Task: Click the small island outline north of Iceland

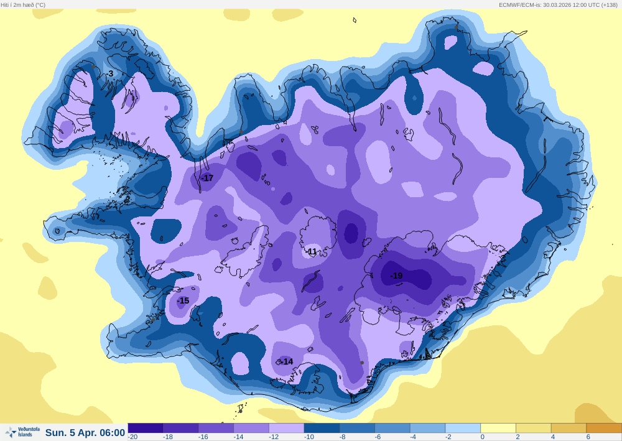Action: [355, 21]
